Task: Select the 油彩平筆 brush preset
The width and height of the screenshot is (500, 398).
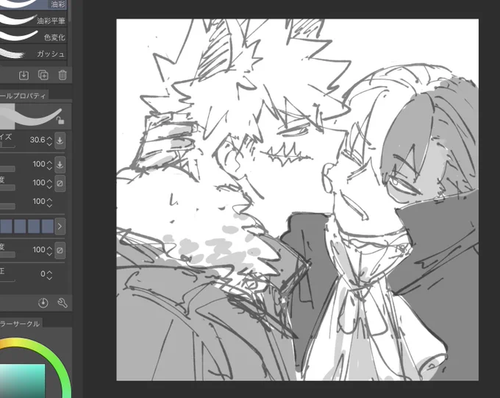Action: click(x=33, y=20)
